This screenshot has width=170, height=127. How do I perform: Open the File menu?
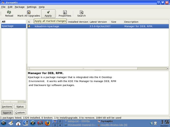point(3,7)
